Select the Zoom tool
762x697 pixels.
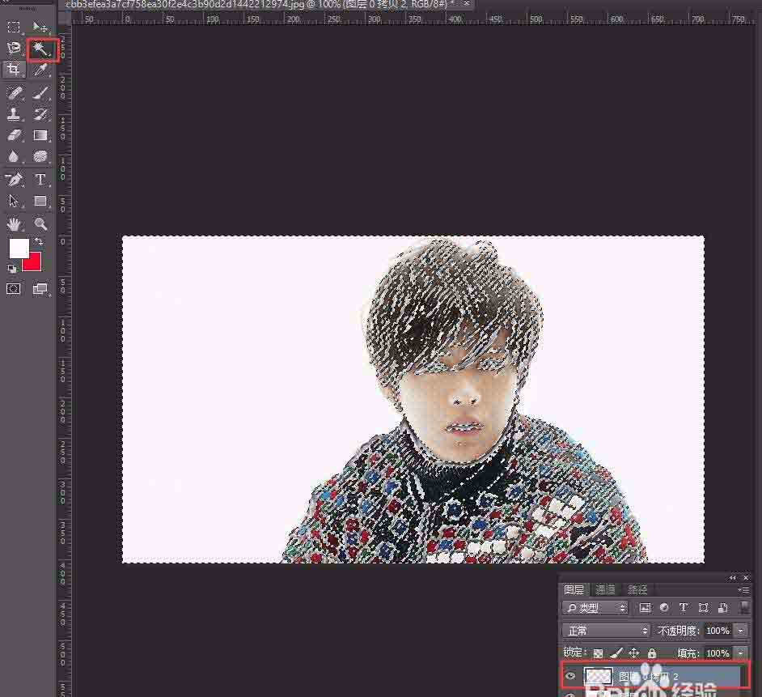[x=40, y=224]
